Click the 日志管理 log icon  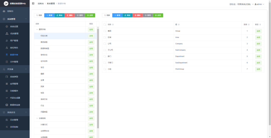tap(7, 120)
